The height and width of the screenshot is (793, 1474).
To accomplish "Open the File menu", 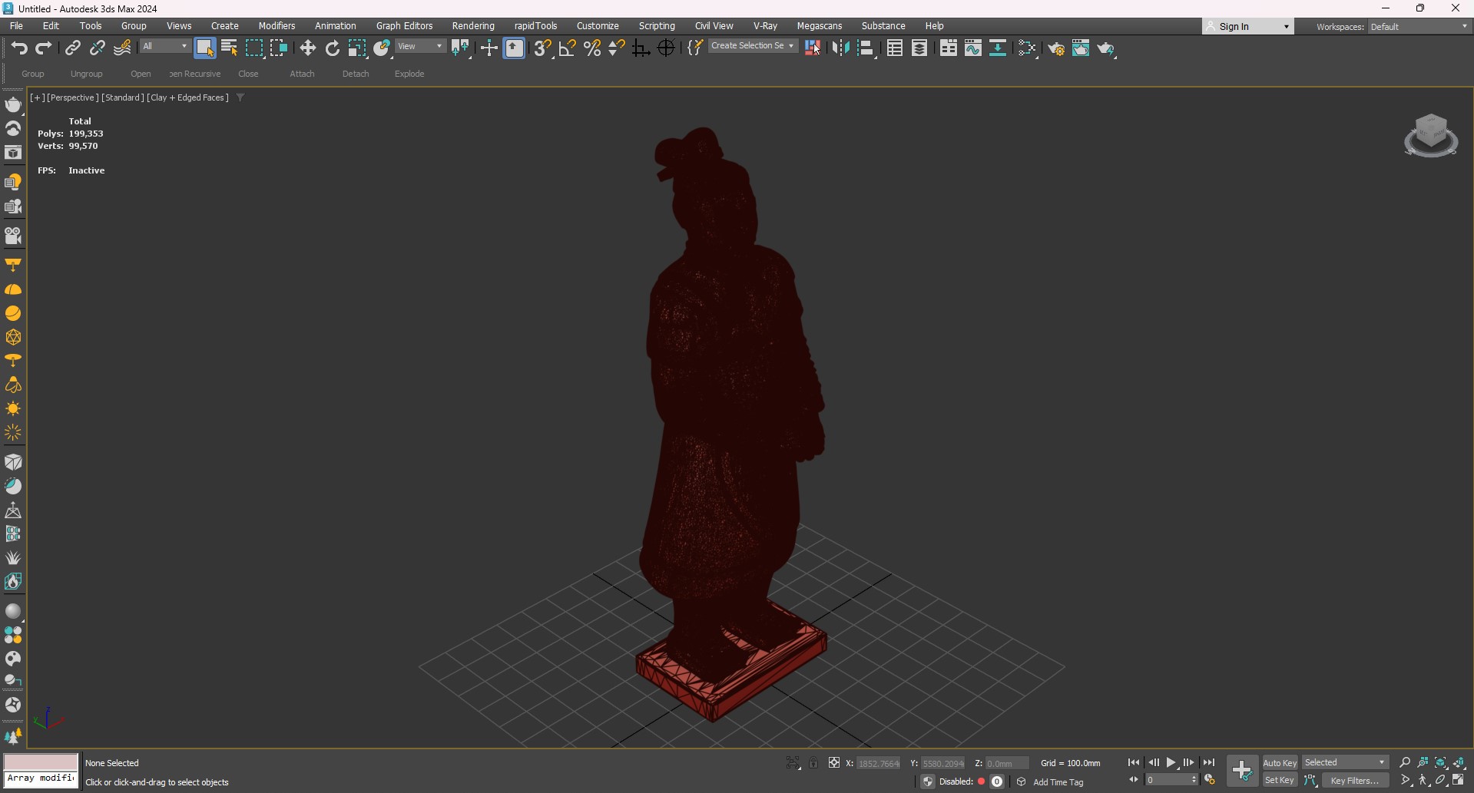I will [16, 26].
